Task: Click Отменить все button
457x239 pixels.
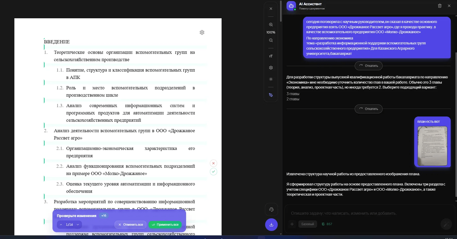Action: pyautogui.click(x=131, y=225)
